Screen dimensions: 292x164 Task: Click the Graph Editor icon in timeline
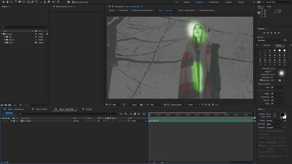144,114
